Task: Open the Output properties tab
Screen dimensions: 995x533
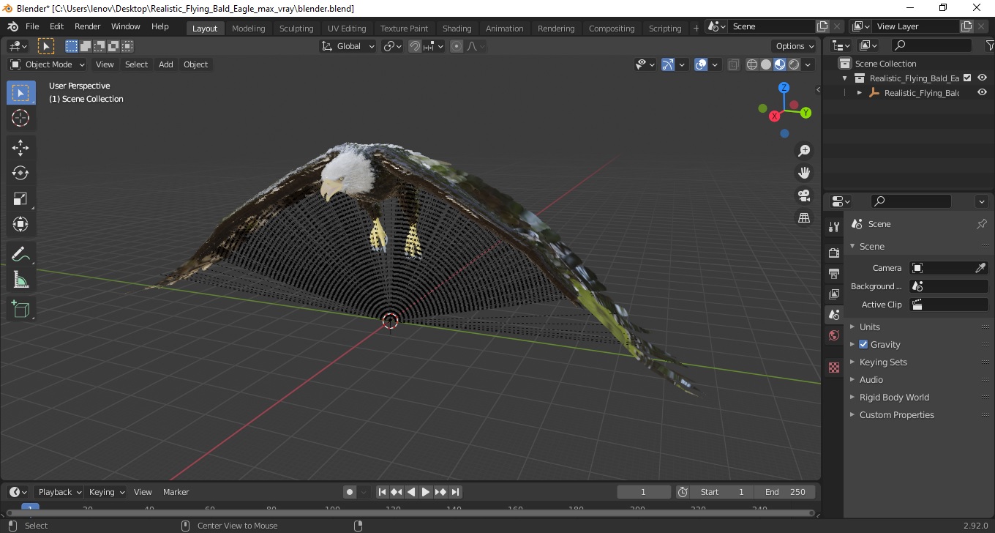Action: pyautogui.click(x=833, y=273)
